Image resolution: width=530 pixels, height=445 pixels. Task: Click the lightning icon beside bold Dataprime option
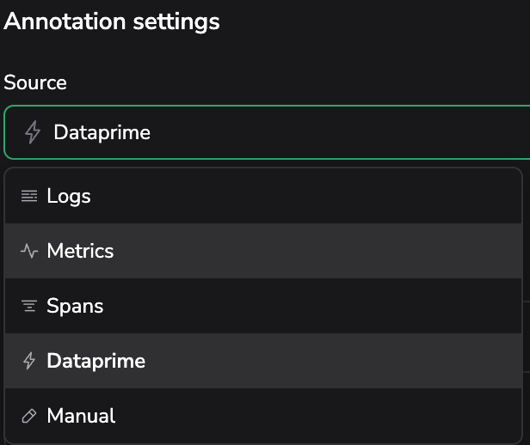coord(29,362)
